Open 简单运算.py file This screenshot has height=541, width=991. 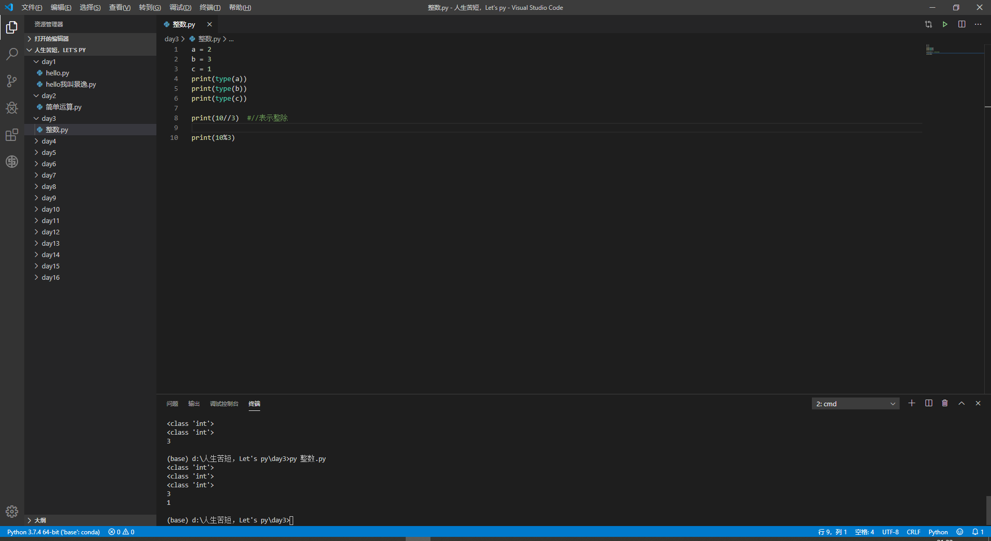point(63,107)
